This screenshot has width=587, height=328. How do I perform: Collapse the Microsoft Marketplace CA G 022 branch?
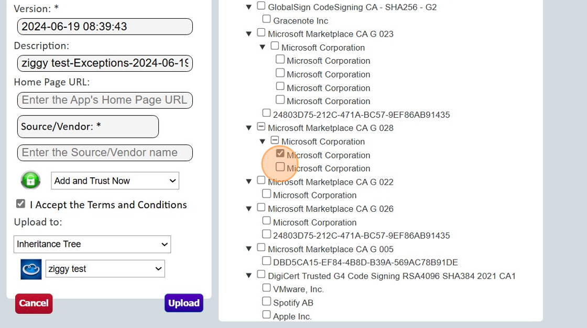[x=248, y=181]
